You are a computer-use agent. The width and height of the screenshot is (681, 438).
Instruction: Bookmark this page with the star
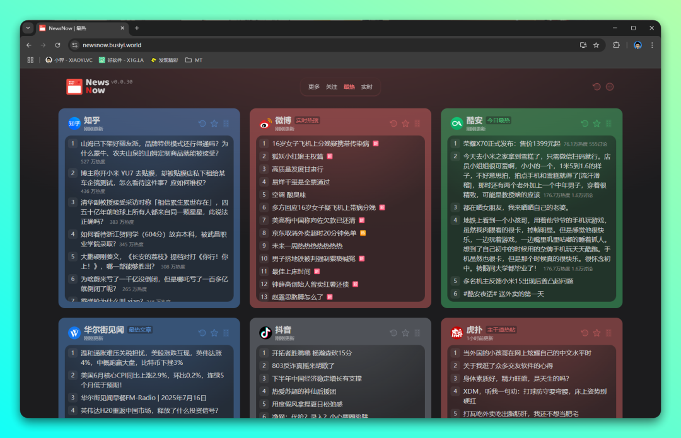click(597, 45)
